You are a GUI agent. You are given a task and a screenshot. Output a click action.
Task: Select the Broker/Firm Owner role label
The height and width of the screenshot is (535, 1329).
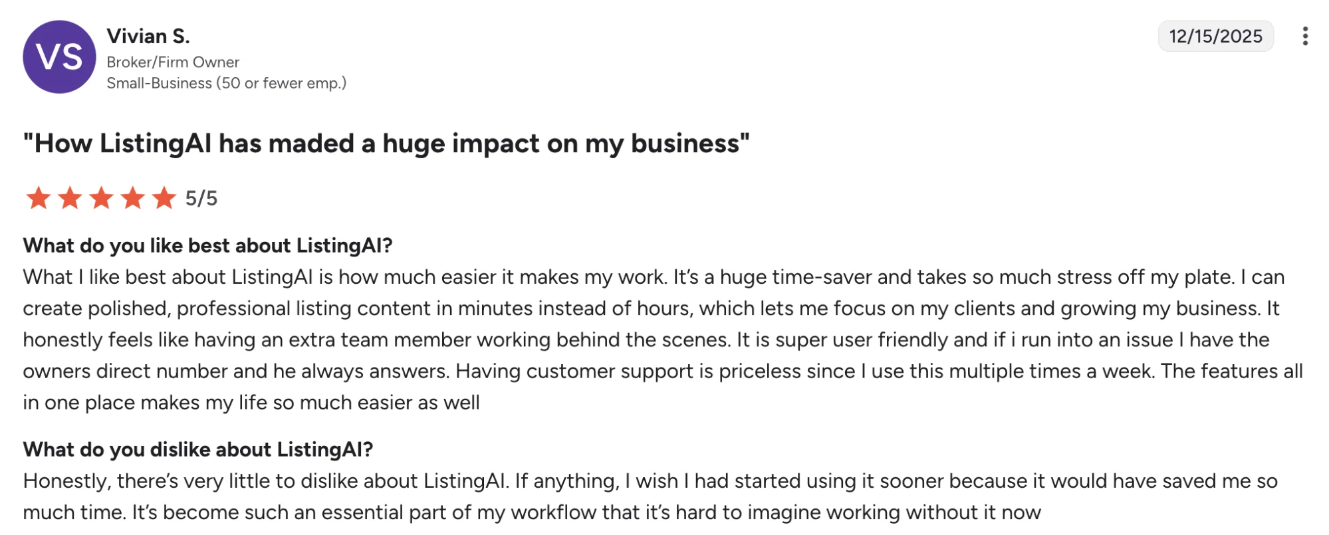(x=173, y=62)
